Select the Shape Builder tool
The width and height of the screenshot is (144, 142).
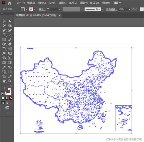pyautogui.click(x=4, y=58)
